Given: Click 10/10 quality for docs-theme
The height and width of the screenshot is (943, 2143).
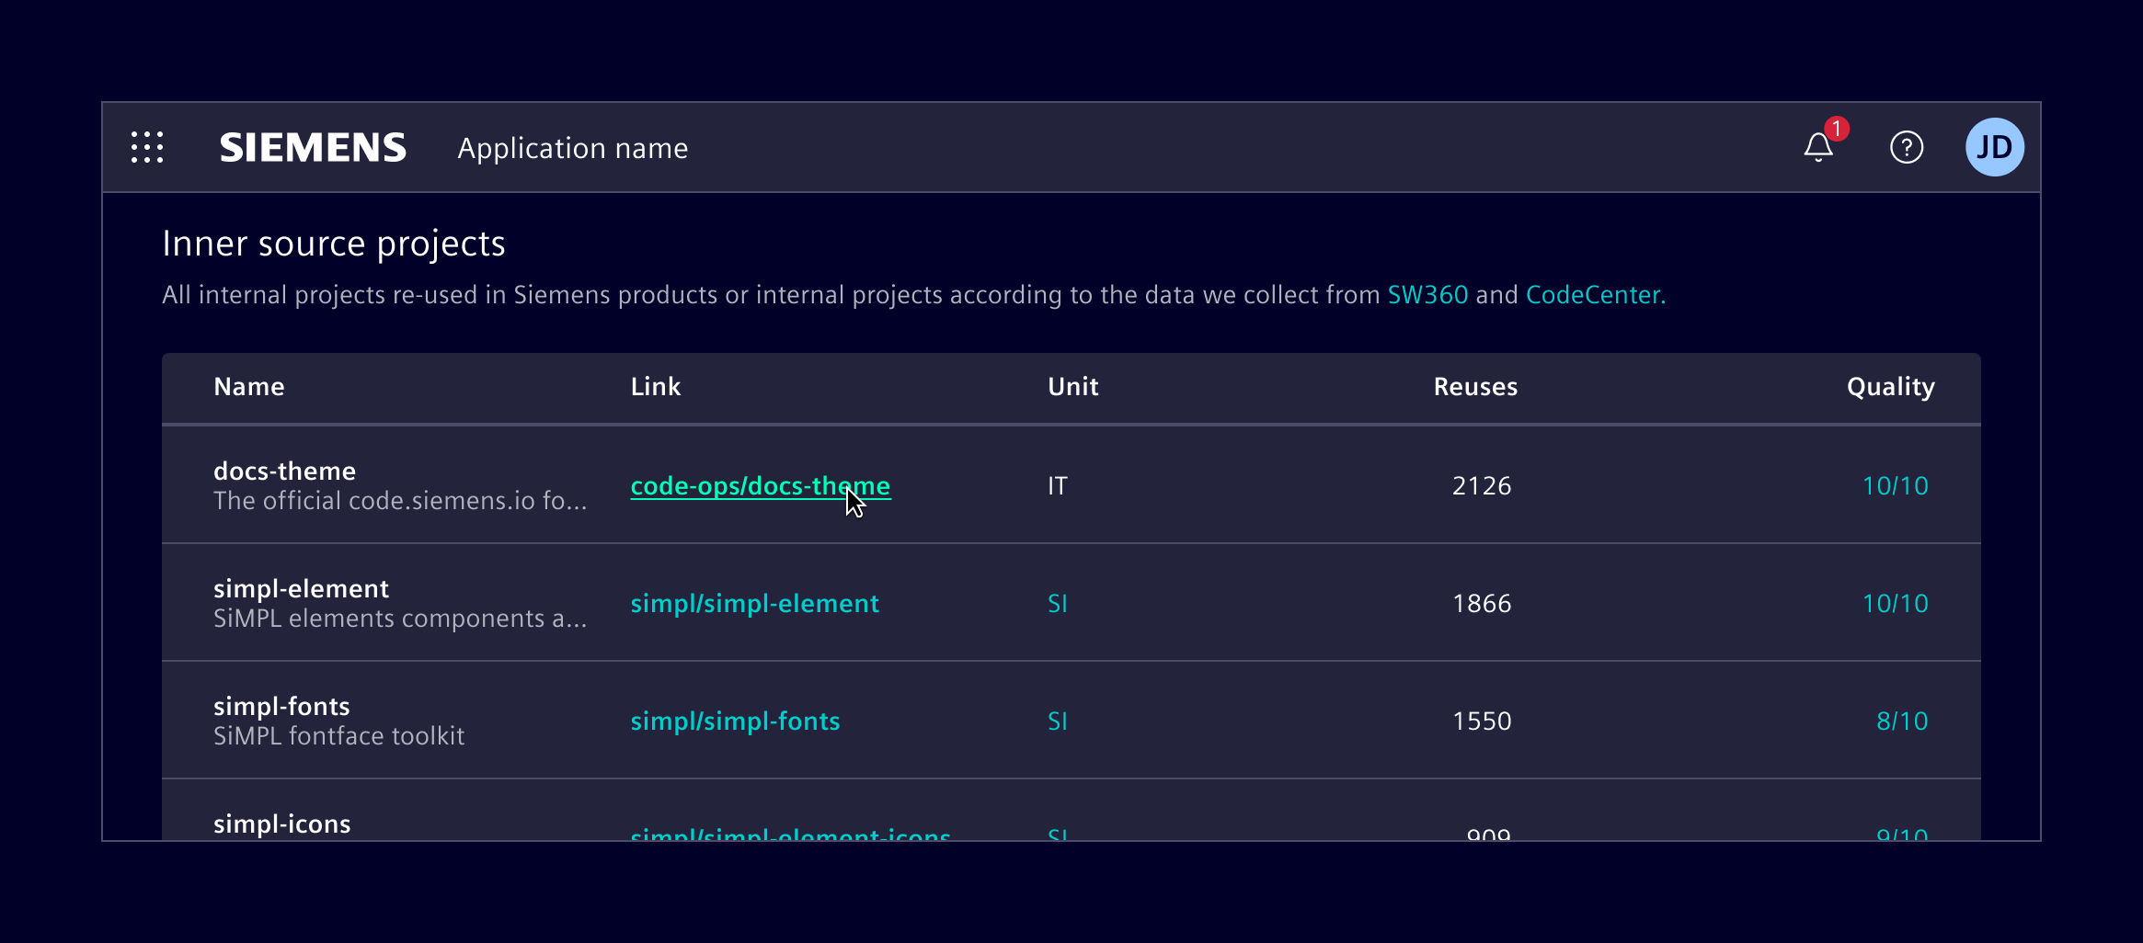Looking at the screenshot, I should (x=1895, y=485).
